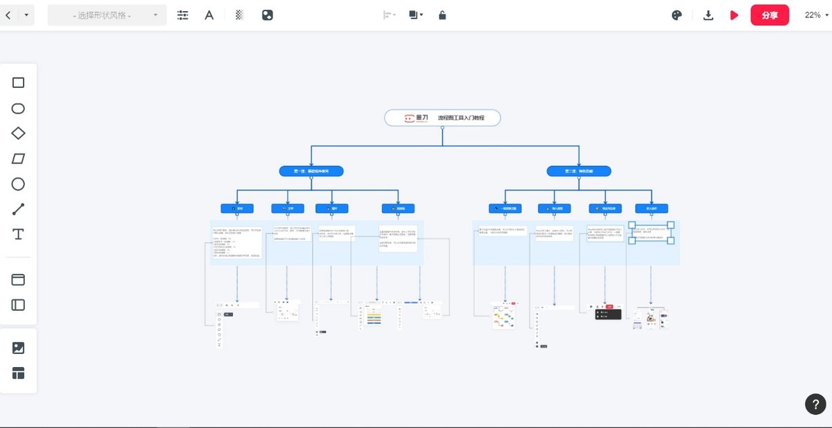Open the 22% zoom level dropdown

pyautogui.click(x=817, y=15)
